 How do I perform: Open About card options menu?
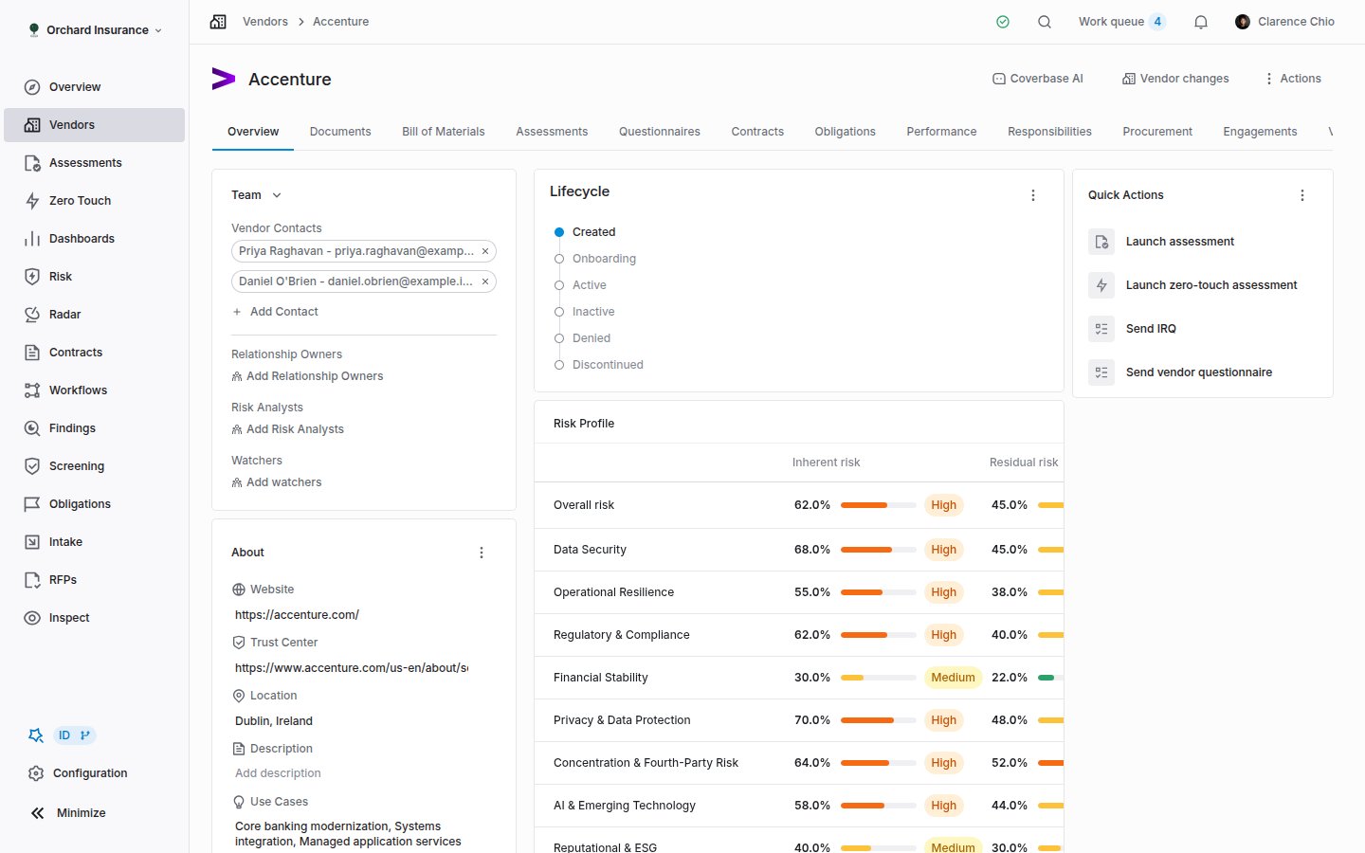(482, 553)
